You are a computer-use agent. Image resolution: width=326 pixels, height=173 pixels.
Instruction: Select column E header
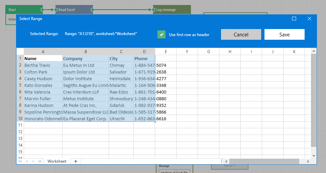click(x=166, y=52)
